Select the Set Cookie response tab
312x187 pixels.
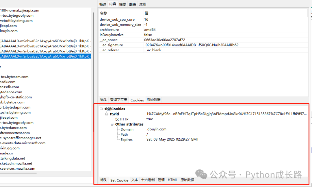(x=119, y=180)
